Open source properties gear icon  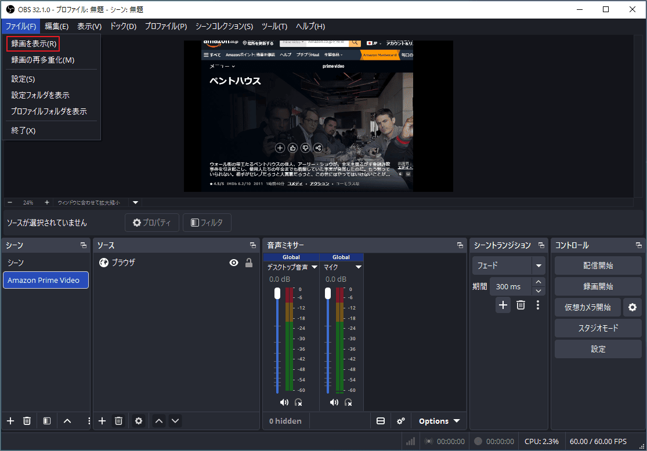[139, 421]
